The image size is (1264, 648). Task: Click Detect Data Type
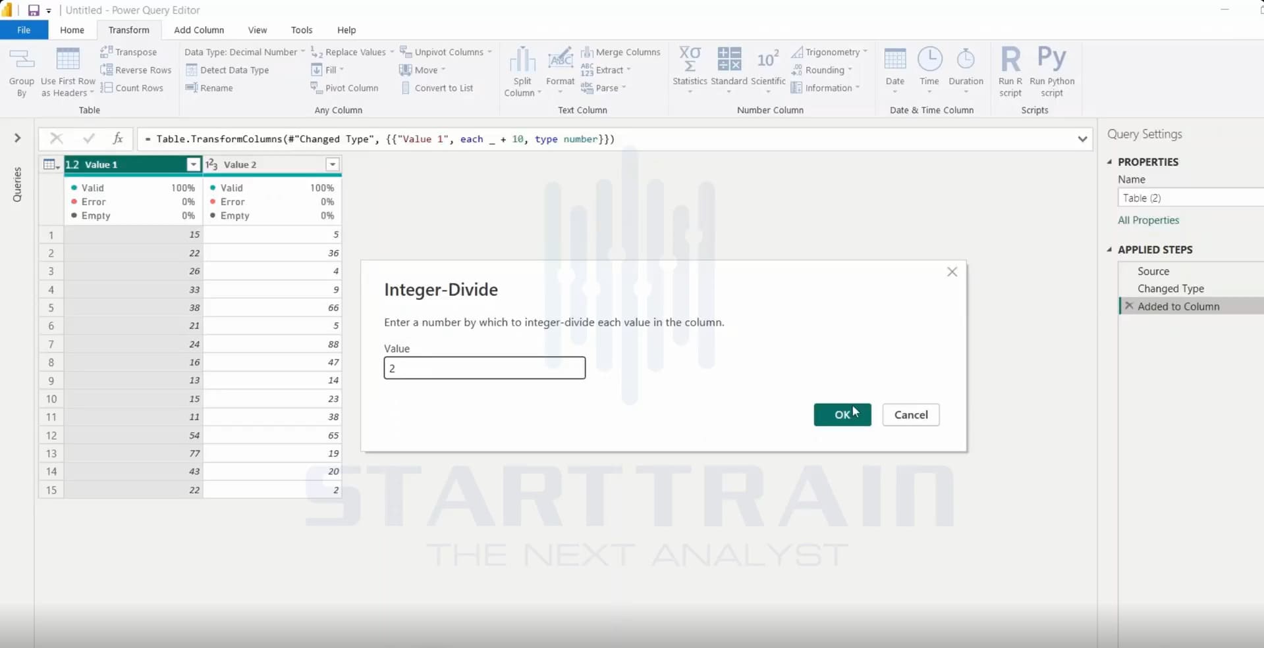(x=227, y=70)
